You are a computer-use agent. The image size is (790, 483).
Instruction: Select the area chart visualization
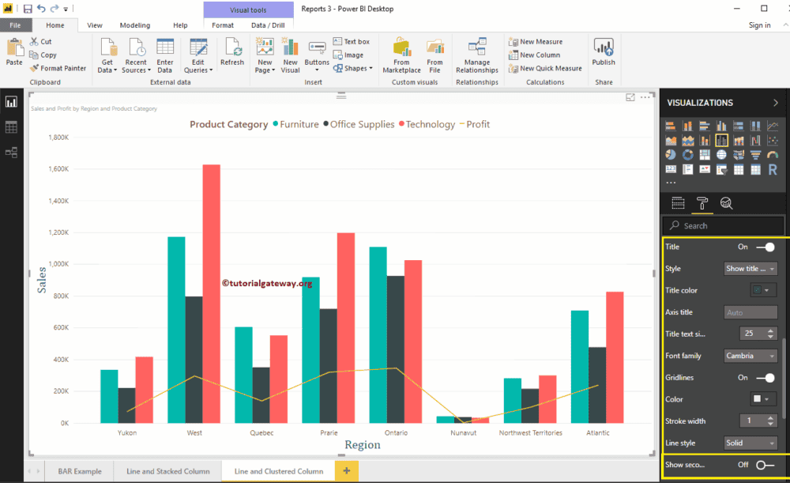pos(671,141)
